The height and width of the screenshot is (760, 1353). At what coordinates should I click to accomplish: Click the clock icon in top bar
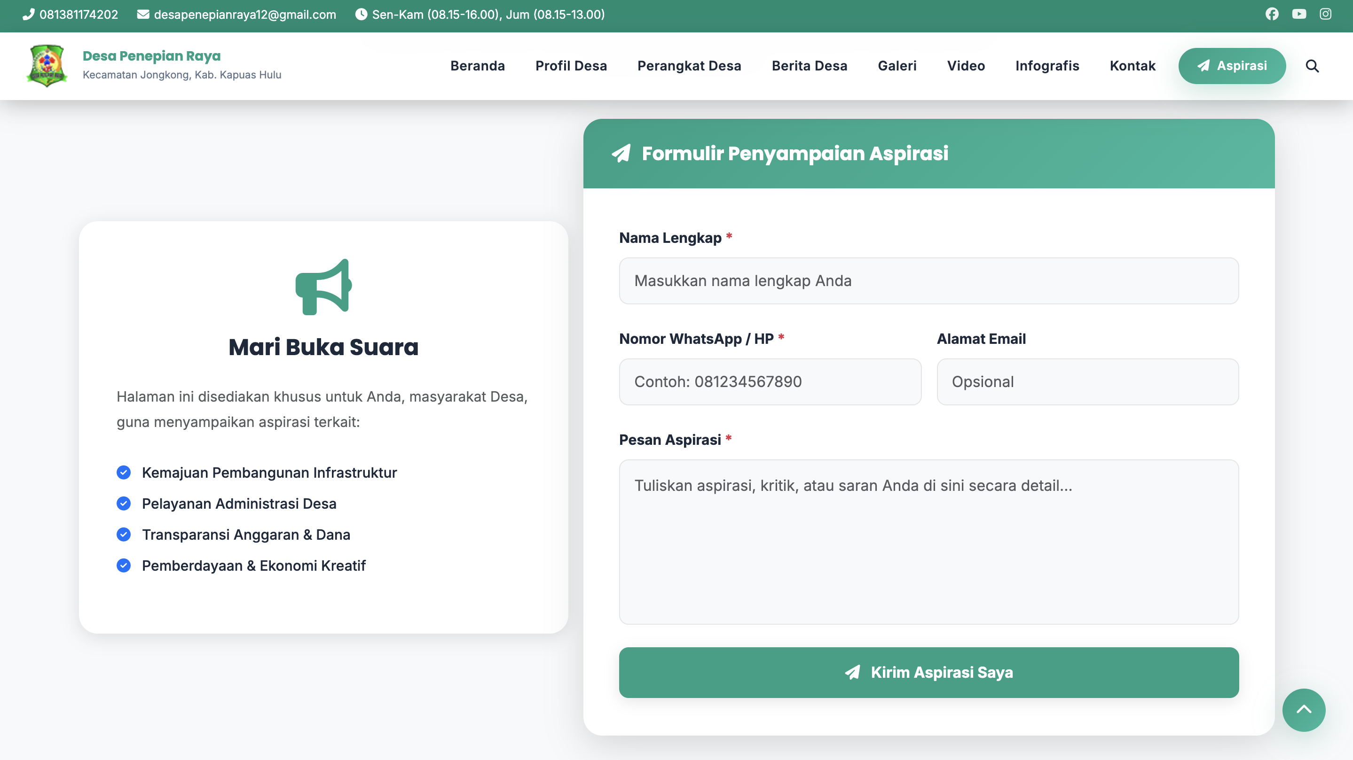[x=361, y=14]
